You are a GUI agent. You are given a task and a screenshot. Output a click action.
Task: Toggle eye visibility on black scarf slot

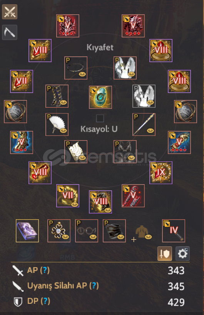[120, 237]
